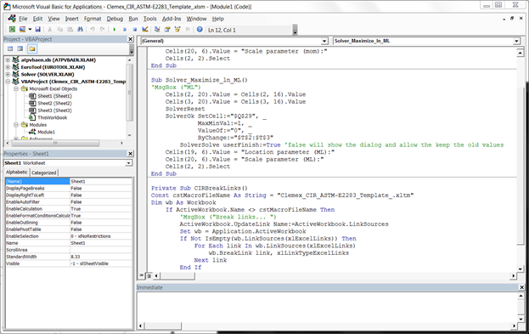The width and height of the screenshot is (529, 334).
Task: Collapse the Microsoft Excel Objects folder
Action: pyautogui.click(x=16, y=89)
